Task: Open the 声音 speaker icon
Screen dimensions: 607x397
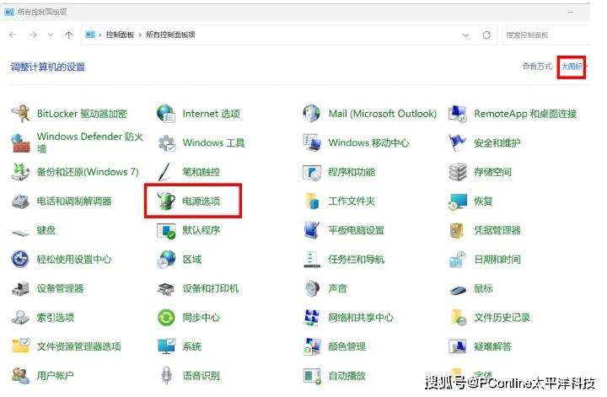Action: tap(312, 288)
